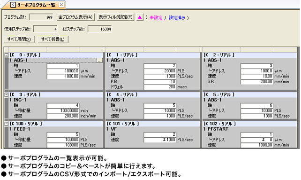Viewport: 301px width, 180px height.
Task: Select the [K 4 : リアル] header
Action: pyautogui.click(x=153, y=94)
